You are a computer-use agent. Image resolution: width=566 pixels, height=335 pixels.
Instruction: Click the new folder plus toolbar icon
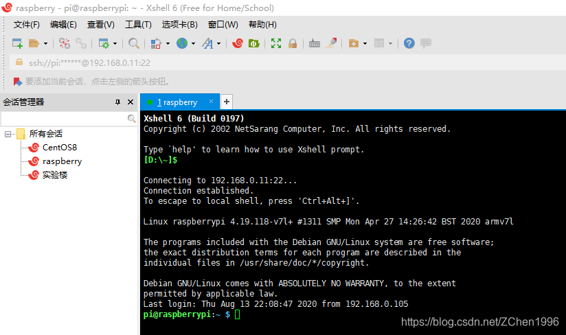coord(353,43)
